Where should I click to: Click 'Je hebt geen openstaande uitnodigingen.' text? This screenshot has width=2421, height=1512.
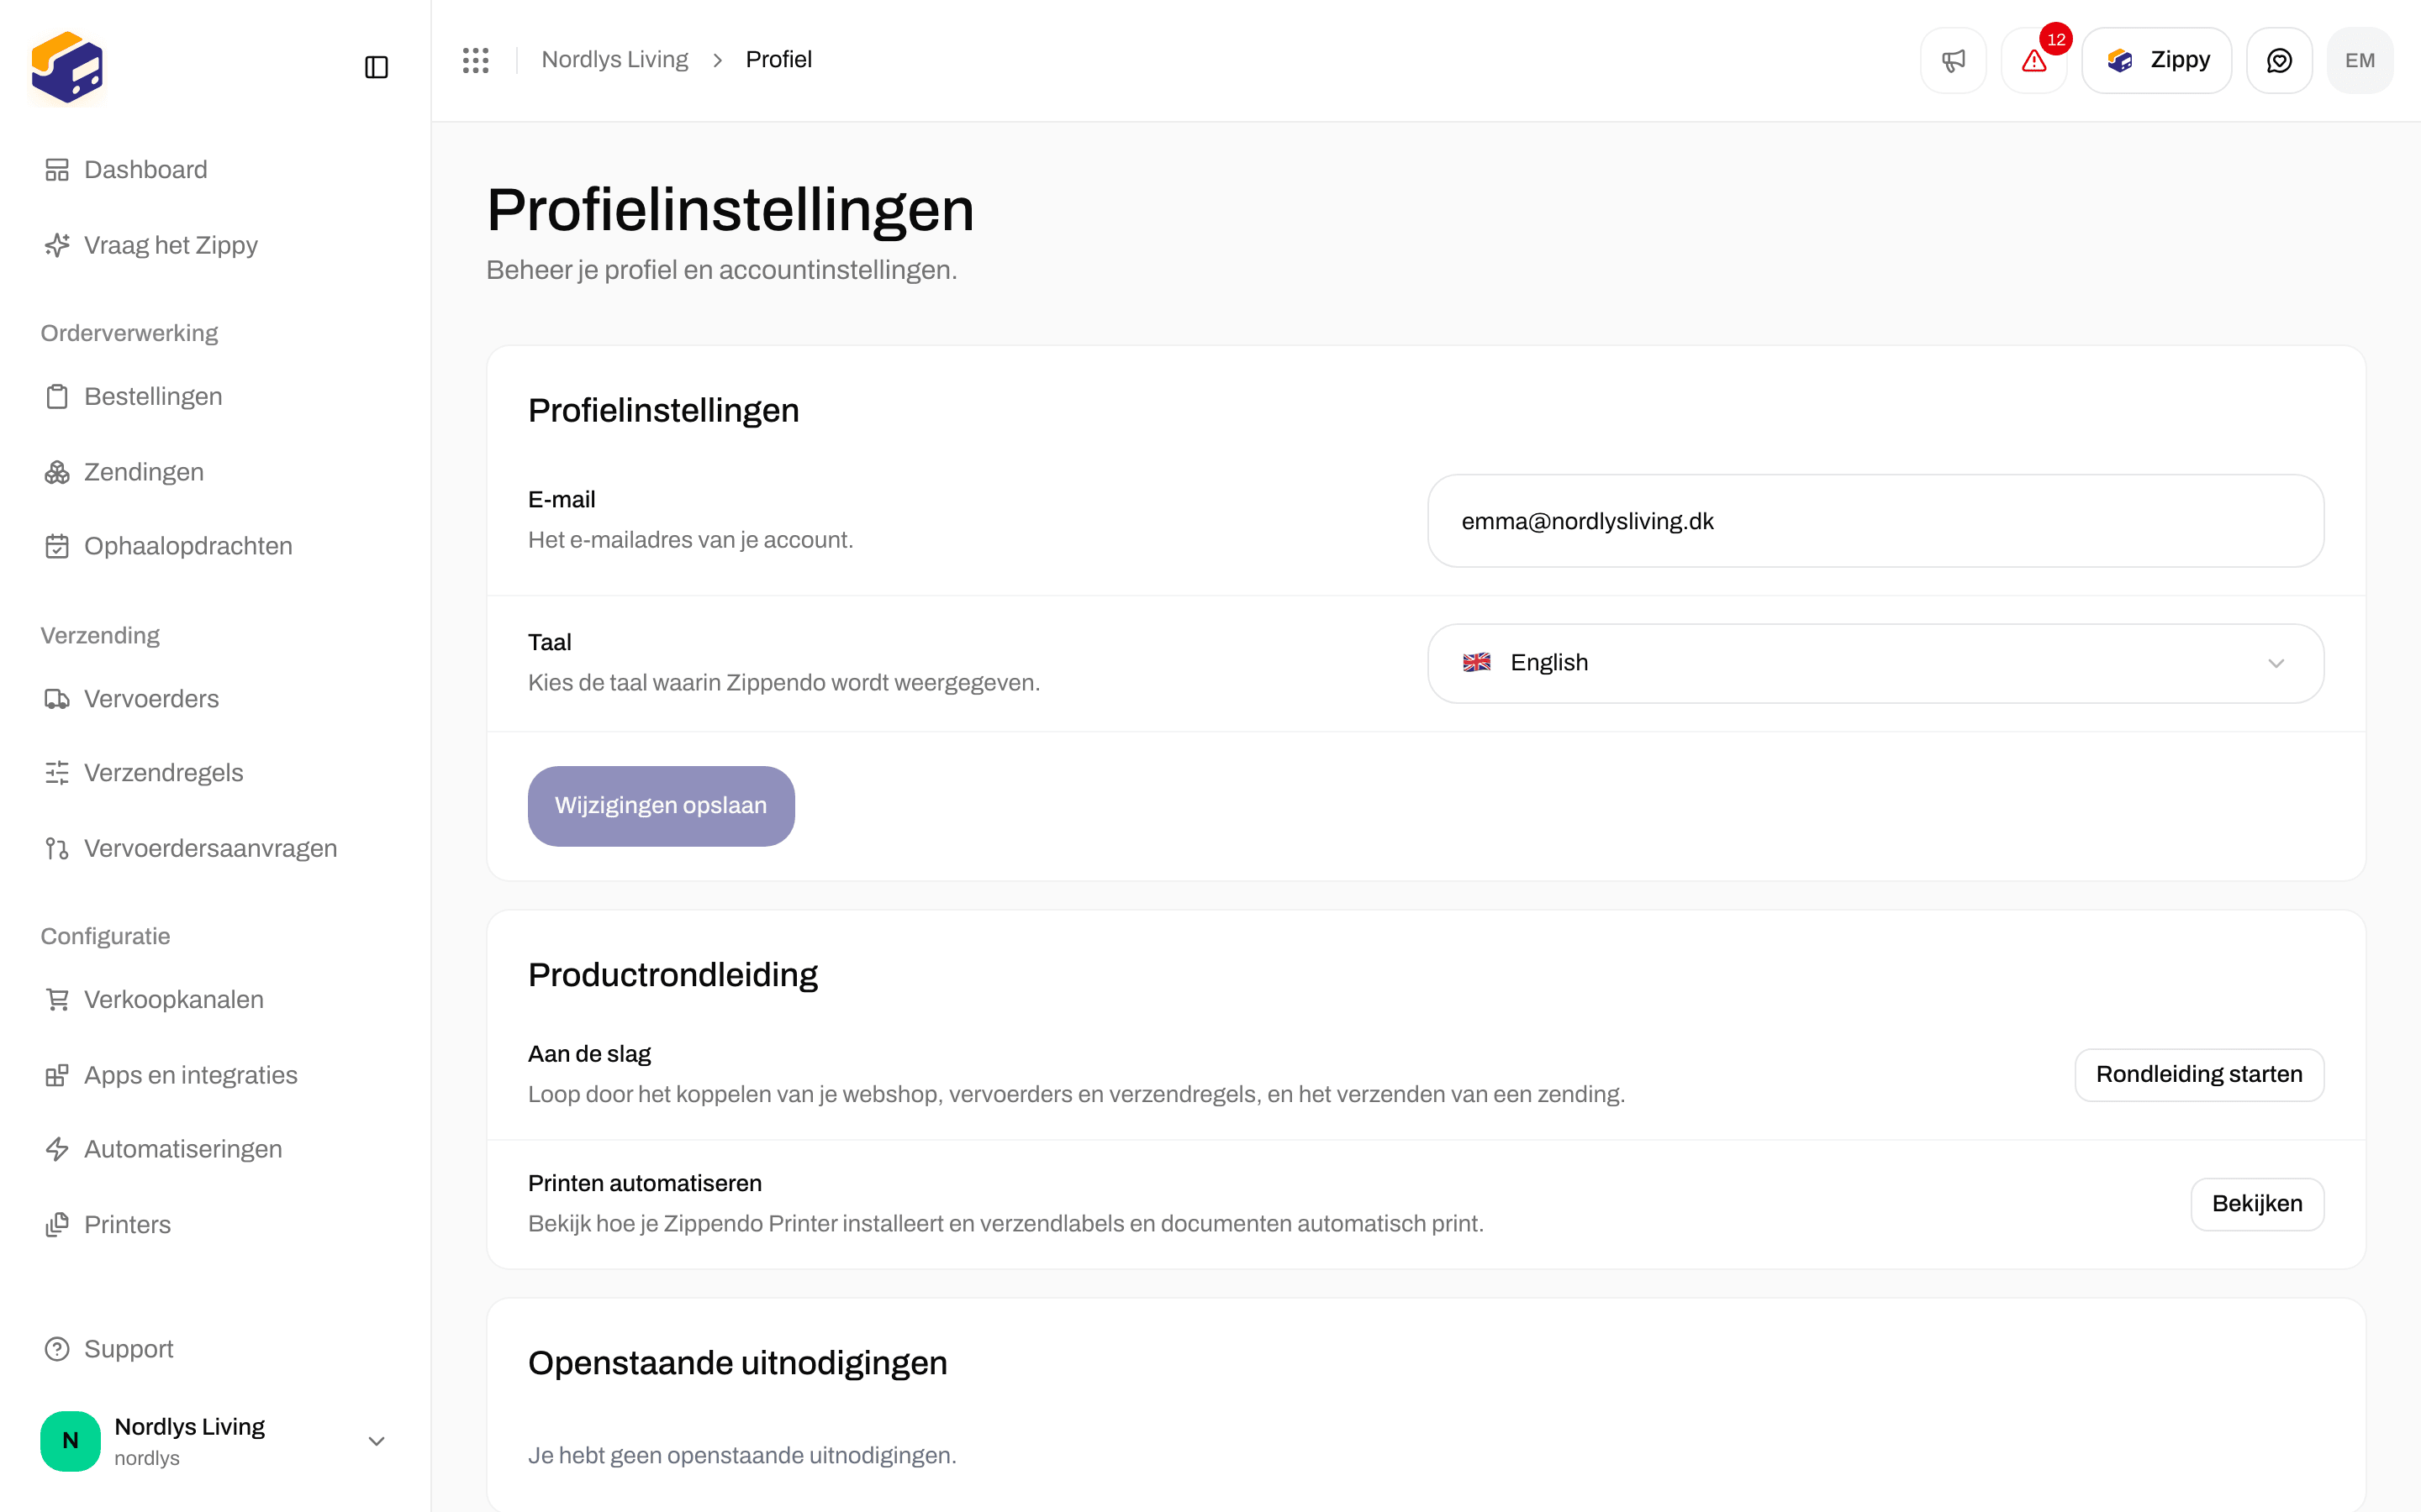click(x=742, y=1455)
